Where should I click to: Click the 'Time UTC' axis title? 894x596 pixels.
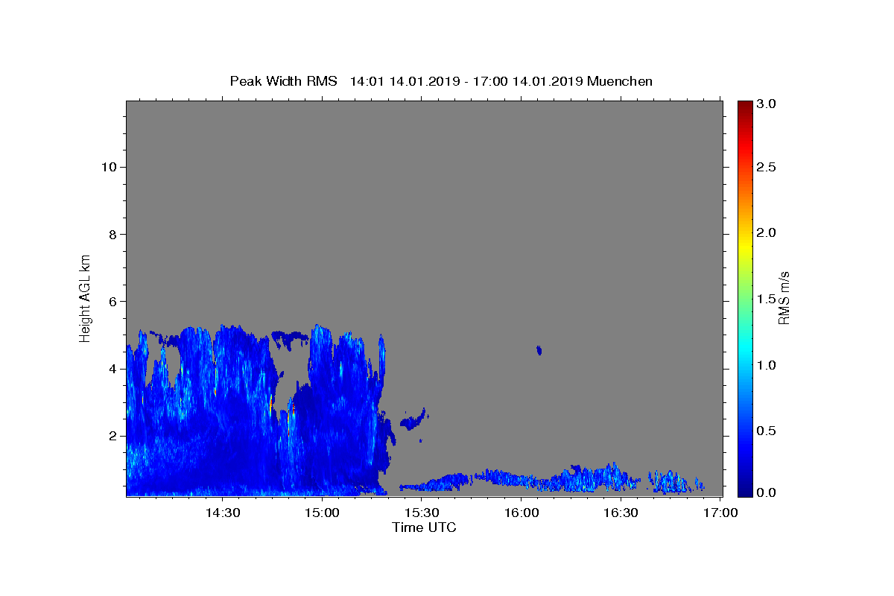coord(424,527)
